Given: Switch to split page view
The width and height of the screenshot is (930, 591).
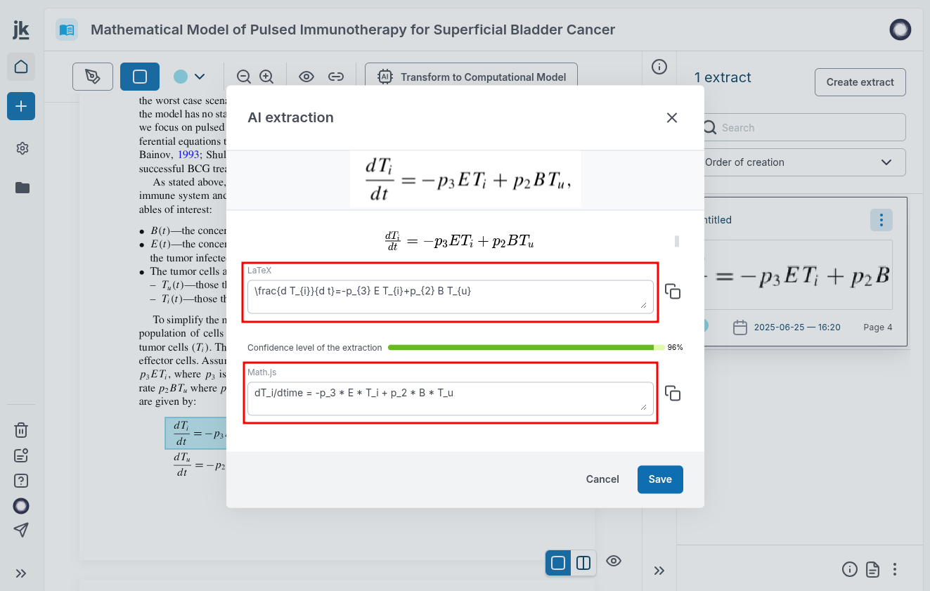Looking at the screenshot, I should pos(583,563).
